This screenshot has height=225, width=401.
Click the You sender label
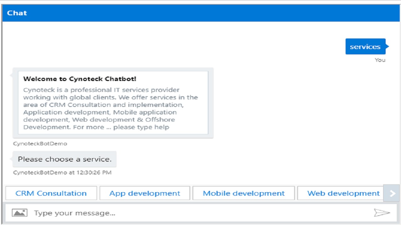[x=380, y=60]
